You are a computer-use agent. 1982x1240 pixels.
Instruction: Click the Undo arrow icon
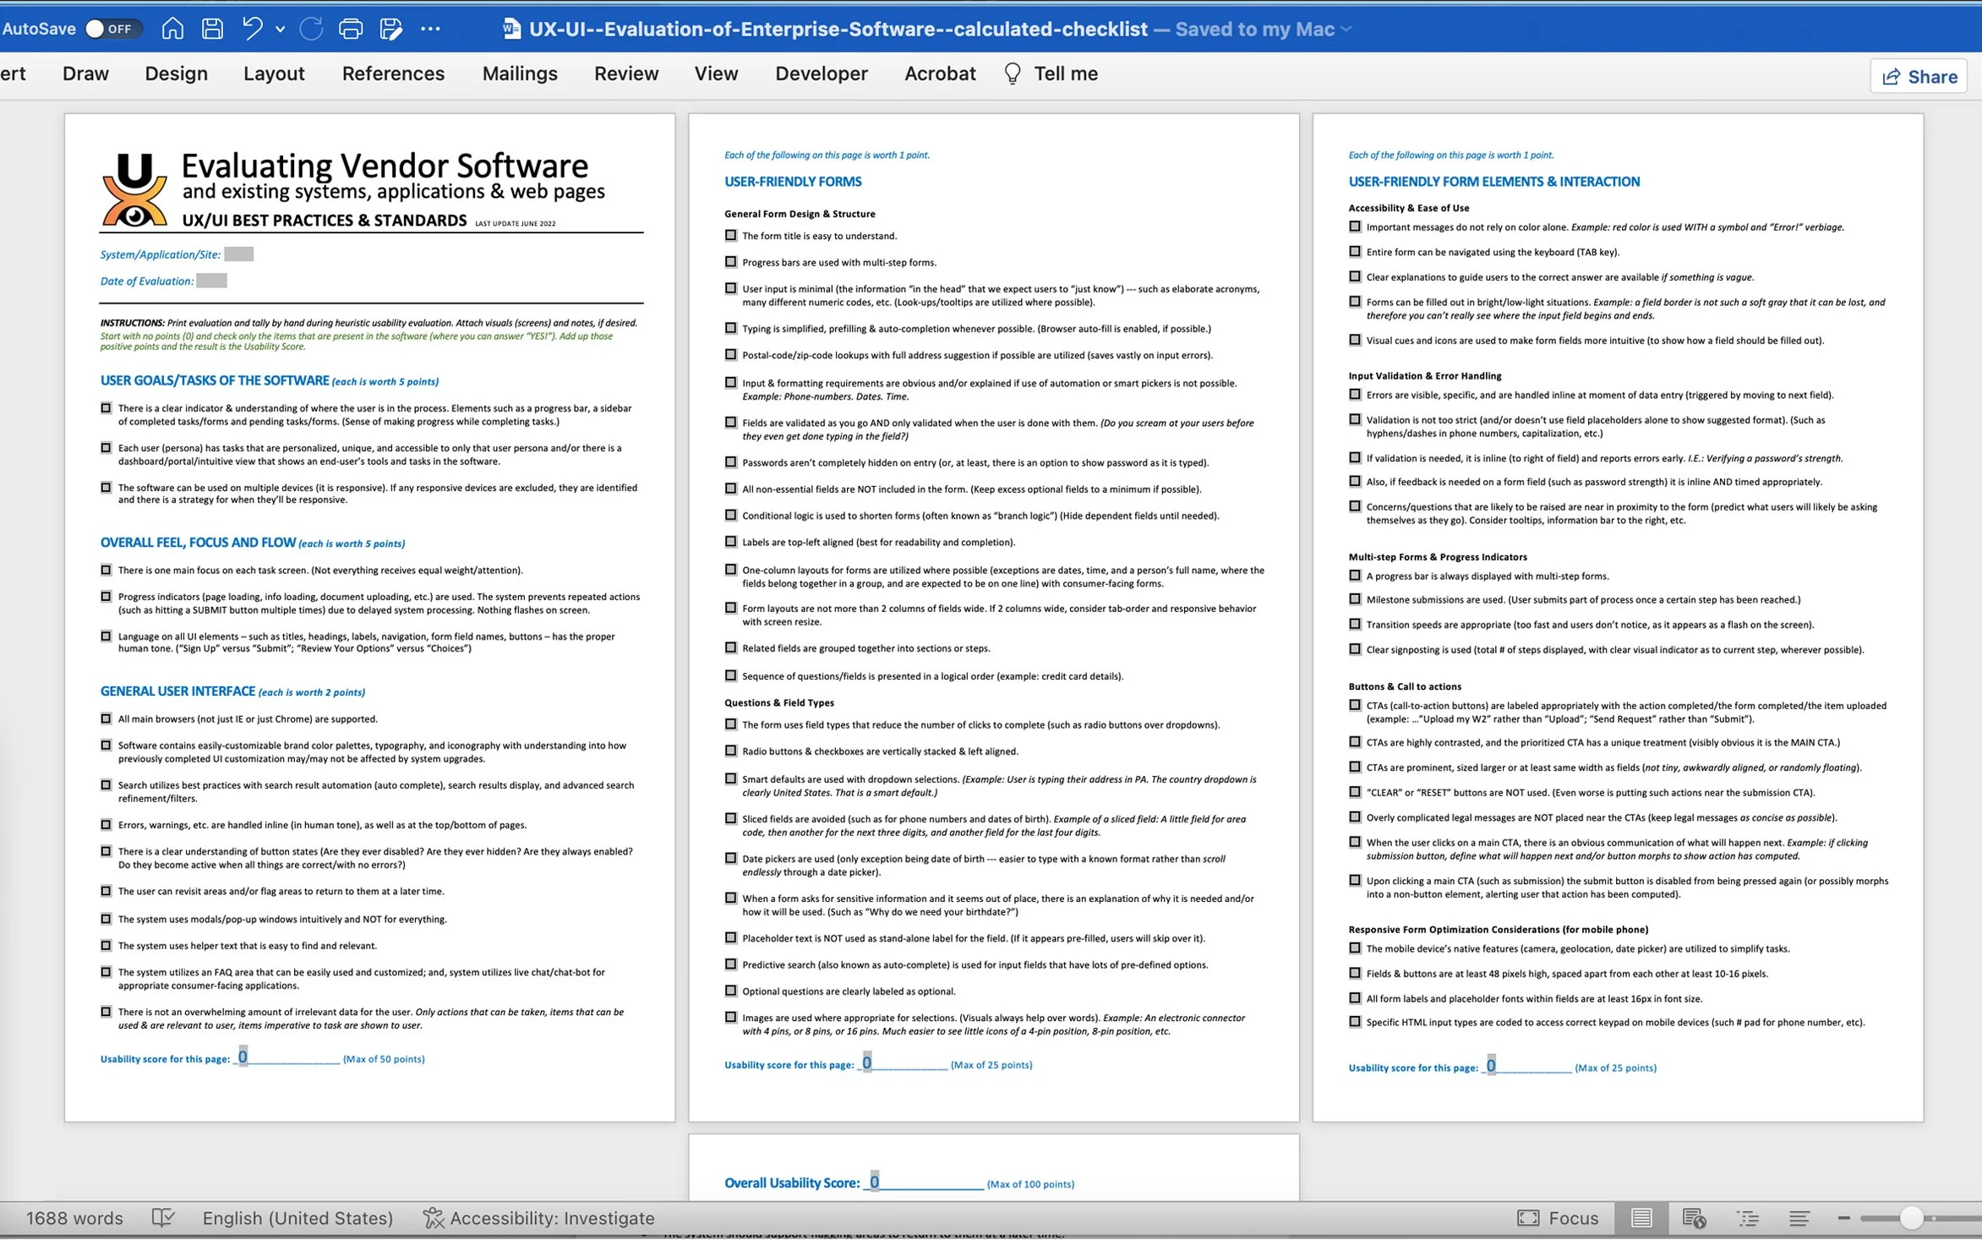252,29
